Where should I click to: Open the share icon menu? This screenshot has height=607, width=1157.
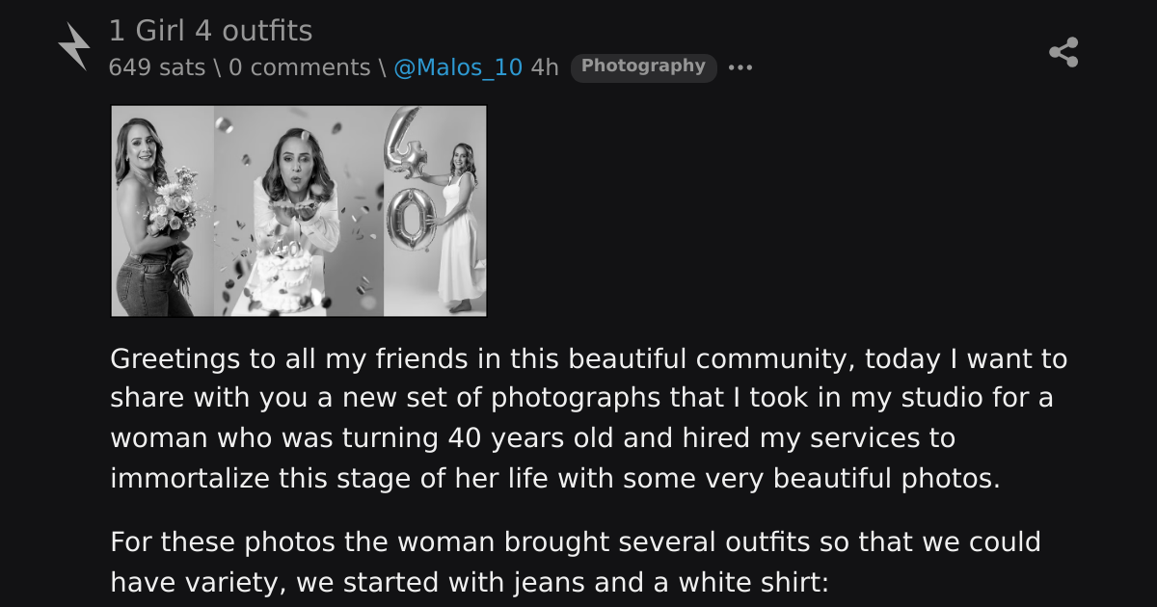(1063, 52)
